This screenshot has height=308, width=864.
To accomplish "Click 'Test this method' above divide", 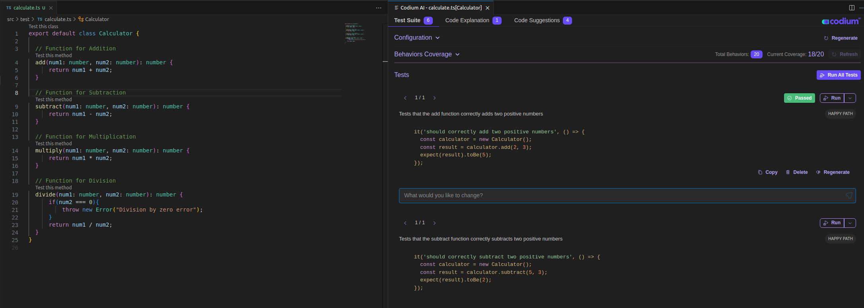I will (54, 188).
